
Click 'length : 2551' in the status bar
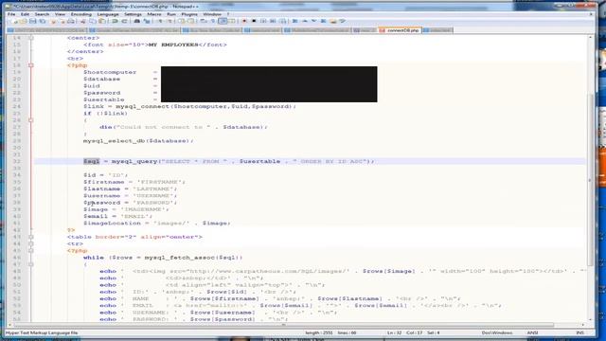[319, 332]
